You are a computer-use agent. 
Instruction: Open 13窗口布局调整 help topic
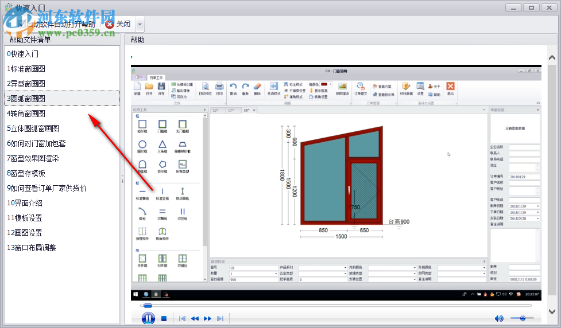62,248
